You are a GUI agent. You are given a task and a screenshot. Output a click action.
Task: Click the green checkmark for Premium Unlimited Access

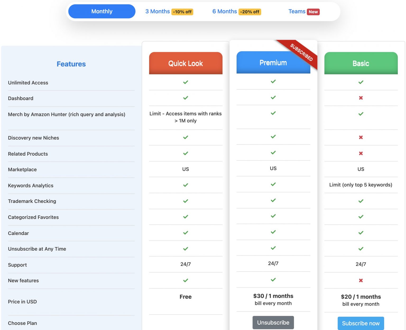[273, 82]
